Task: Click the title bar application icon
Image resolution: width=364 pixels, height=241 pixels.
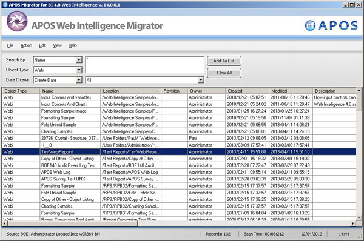Action: (x=5, y=5)
